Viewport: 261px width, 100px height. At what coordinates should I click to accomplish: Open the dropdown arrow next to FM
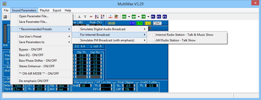coord(148,17)
